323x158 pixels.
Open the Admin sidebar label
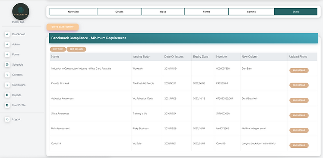16,44
